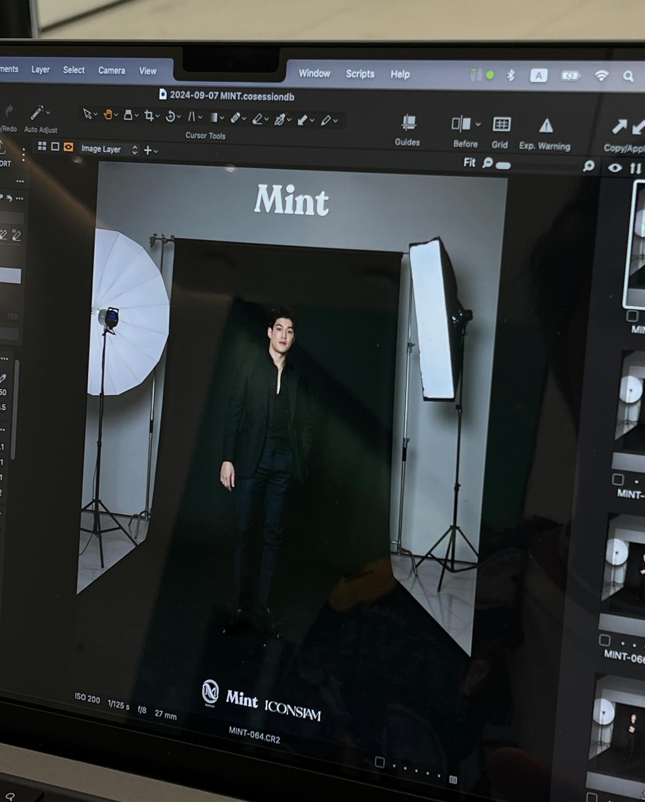Viewport: 645px width, 802px height.
Task: Click the MINT-064.CR2 filename label
Action: click(x=254, y=735)
